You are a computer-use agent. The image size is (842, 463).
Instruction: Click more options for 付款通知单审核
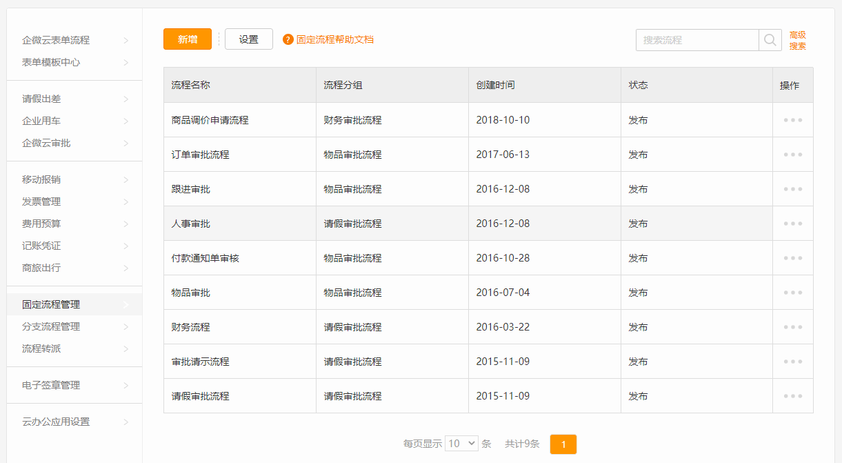(792, 258)
